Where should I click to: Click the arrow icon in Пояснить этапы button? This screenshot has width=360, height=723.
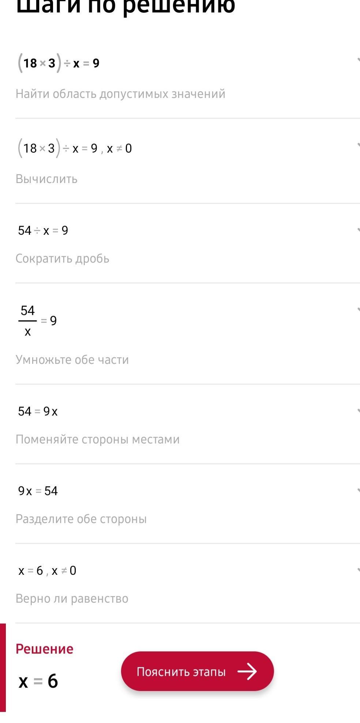click(247, 672)
